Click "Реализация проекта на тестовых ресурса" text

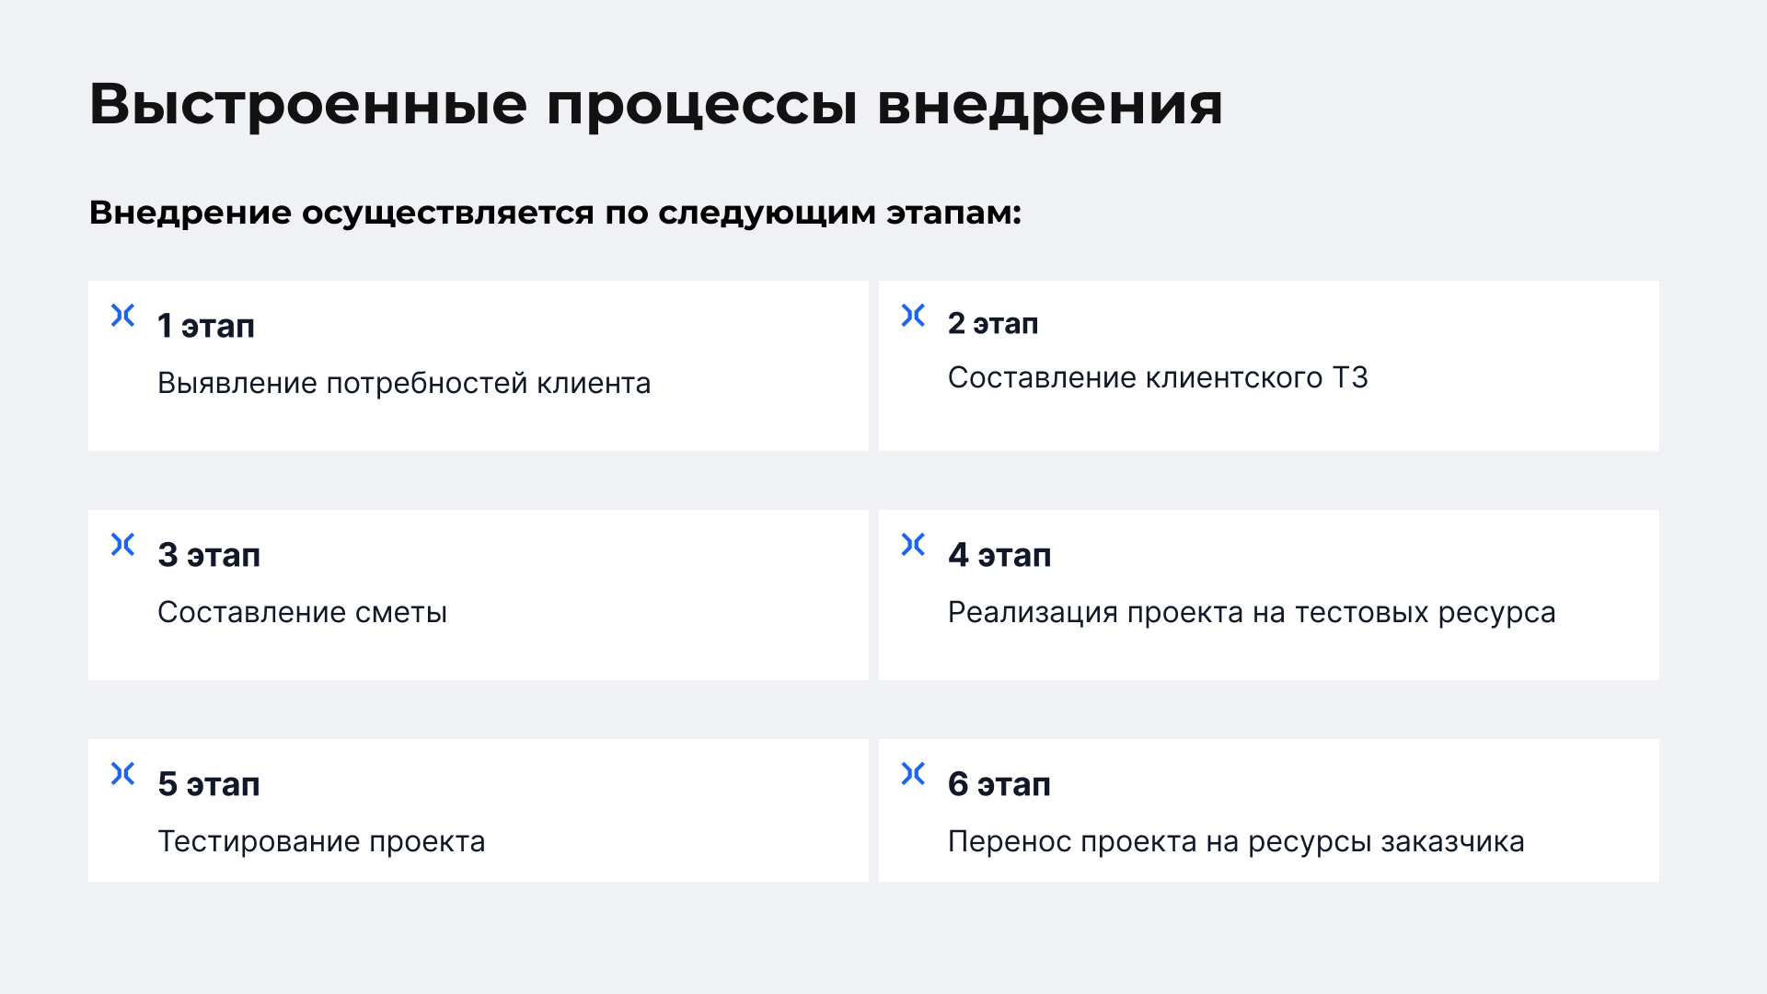[x=1252, y=612]
